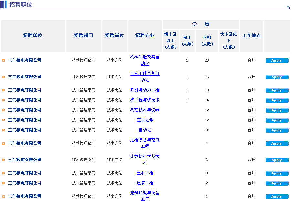295x203 pixels.
Task: Click the orange bullet icon in the 应用化学 row
Action: click(3, 120)
